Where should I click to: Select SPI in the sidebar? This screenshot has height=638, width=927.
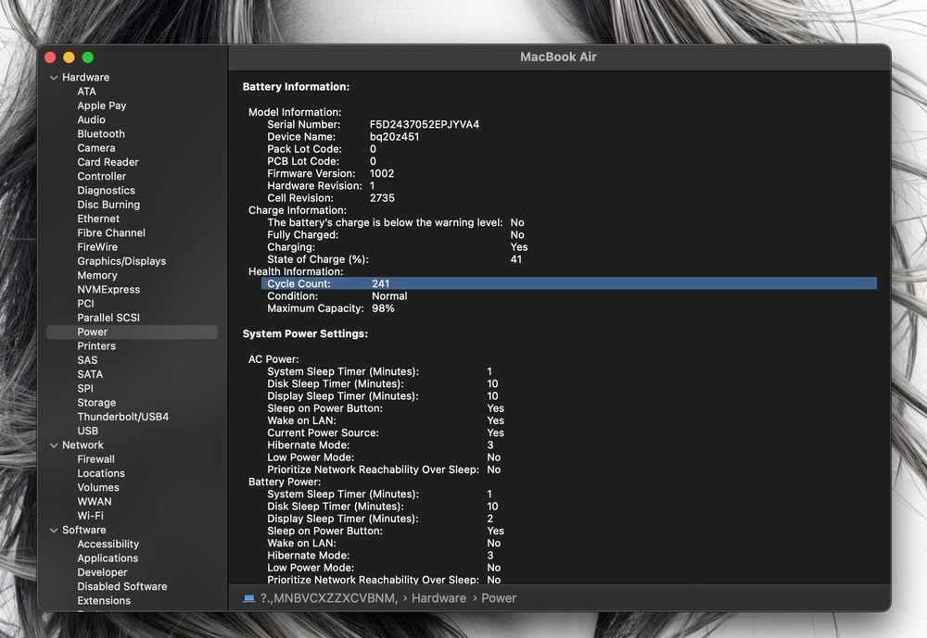[85, 389]
